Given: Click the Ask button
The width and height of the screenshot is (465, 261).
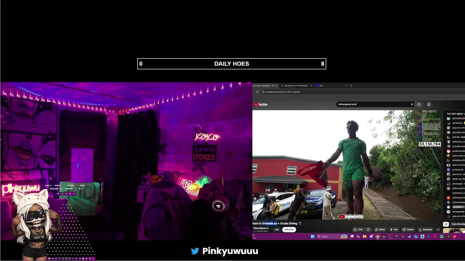Looking at the screenshot, I should click(394, 229).
